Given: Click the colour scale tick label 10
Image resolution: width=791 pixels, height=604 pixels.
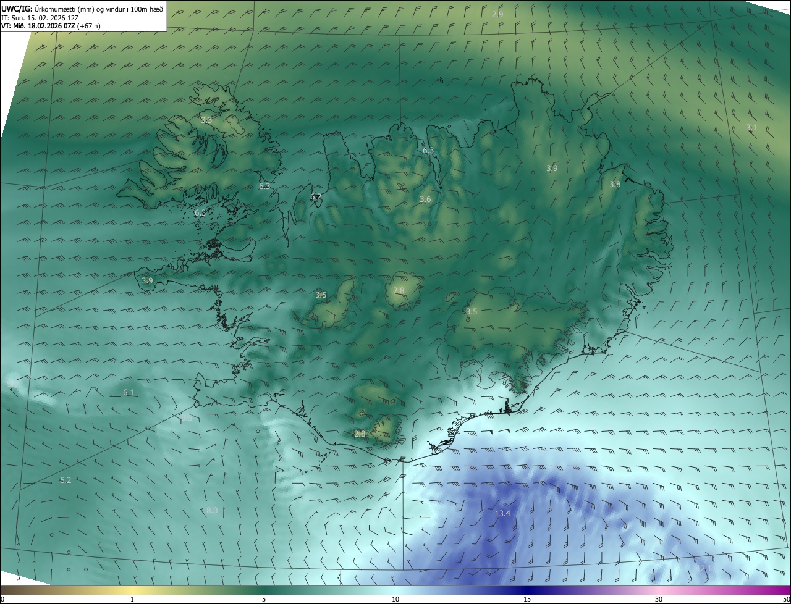Looking at the screenshot, I should [395, 599].
